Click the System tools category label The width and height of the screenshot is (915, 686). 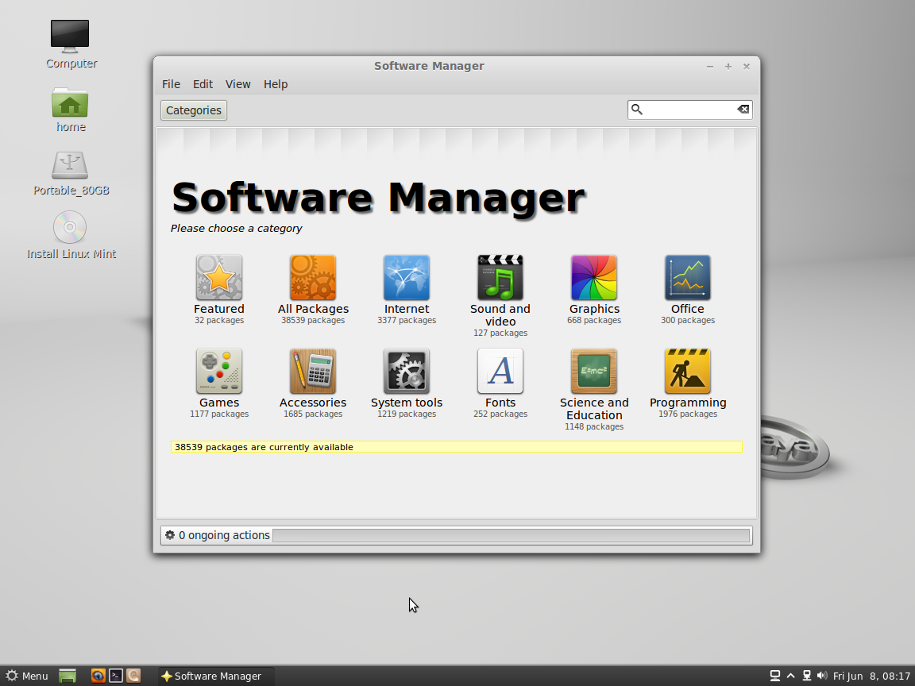tap(407, 403)
